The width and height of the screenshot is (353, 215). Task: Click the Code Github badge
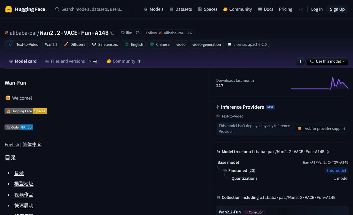coord(19,127)
